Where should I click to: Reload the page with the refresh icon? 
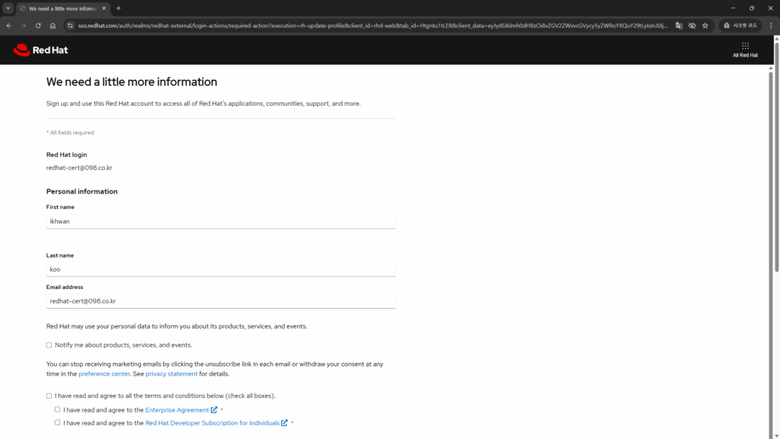(38, 25)
